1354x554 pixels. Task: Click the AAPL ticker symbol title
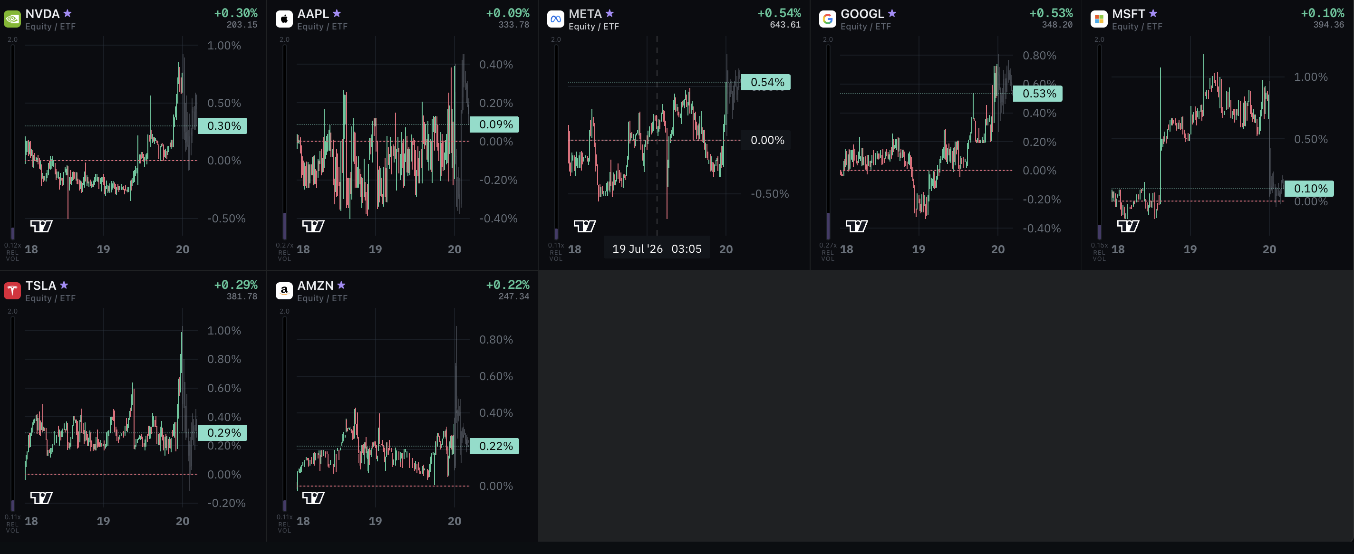coord(313,14)
